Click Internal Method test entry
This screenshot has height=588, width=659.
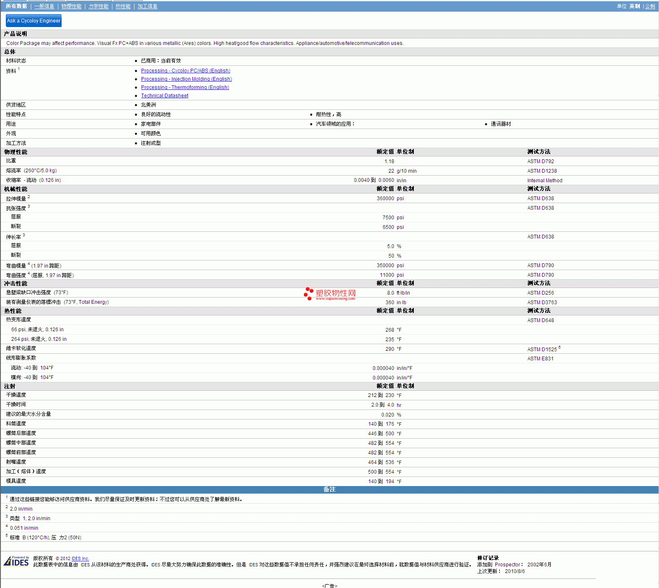[545, 181]
